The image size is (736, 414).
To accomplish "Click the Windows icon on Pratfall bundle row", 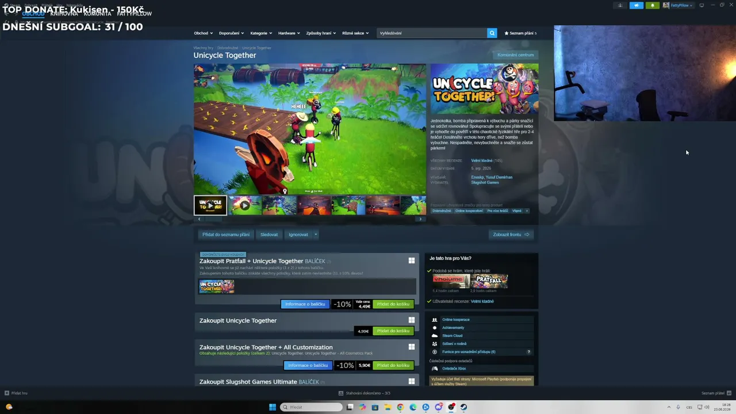I will point(412,260).
